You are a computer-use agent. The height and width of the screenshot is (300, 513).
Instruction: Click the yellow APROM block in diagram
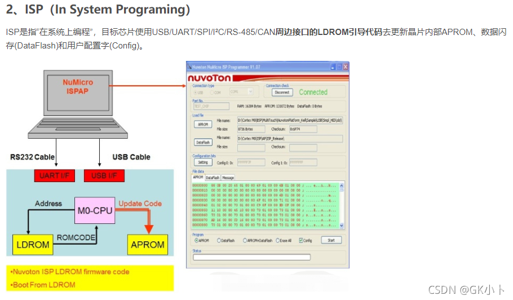coord(148,245)
